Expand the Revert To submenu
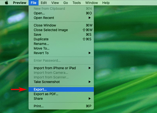This screenshot has width=157, height=113. click(61, 53)
